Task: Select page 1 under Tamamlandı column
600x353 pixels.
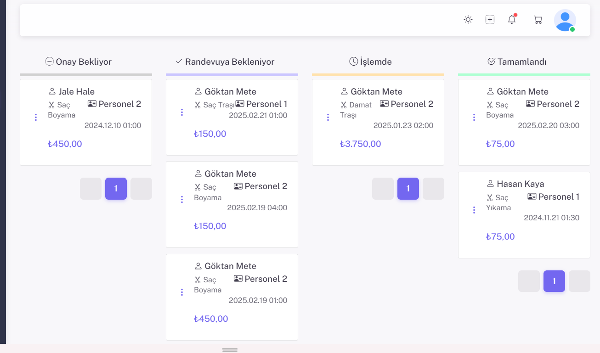Action: pyautogui.click(x=554, y=281)
